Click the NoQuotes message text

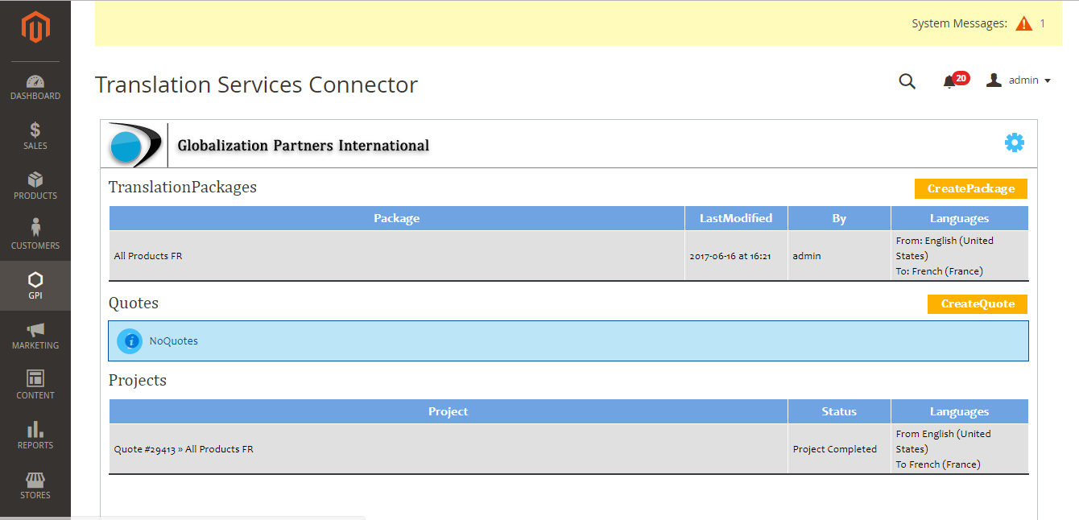[x=174, y=341]
